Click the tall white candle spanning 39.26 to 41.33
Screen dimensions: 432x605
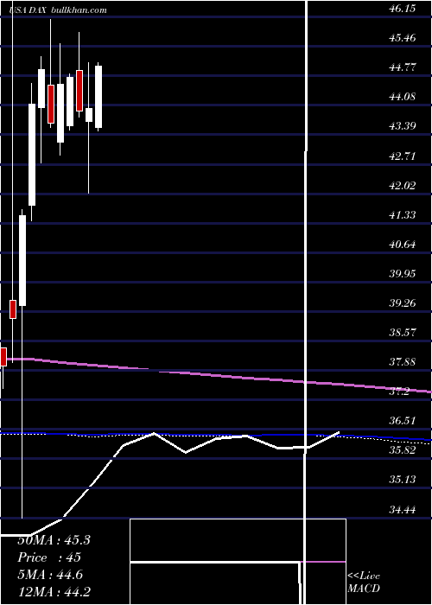pyautogui.click(x=22, y=261)
